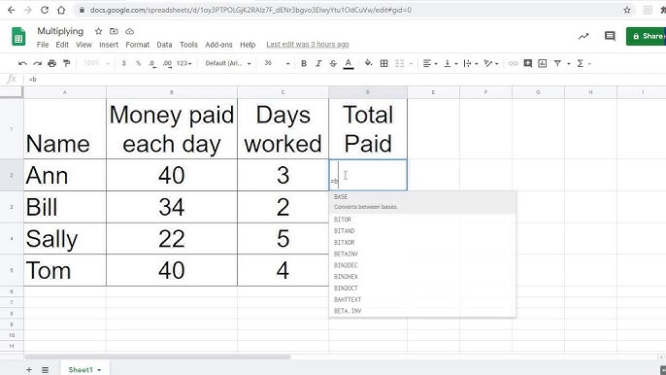Toggle bold formatting
666x375 pixels.
[304, 63]
